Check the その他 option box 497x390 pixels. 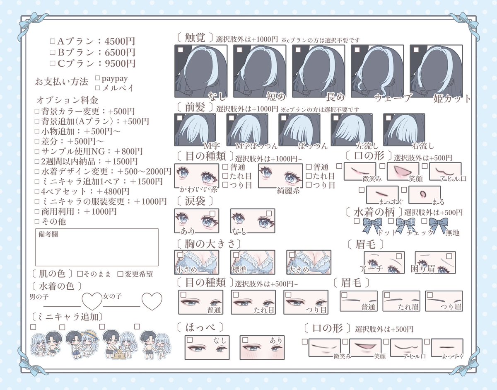(37, 221)
